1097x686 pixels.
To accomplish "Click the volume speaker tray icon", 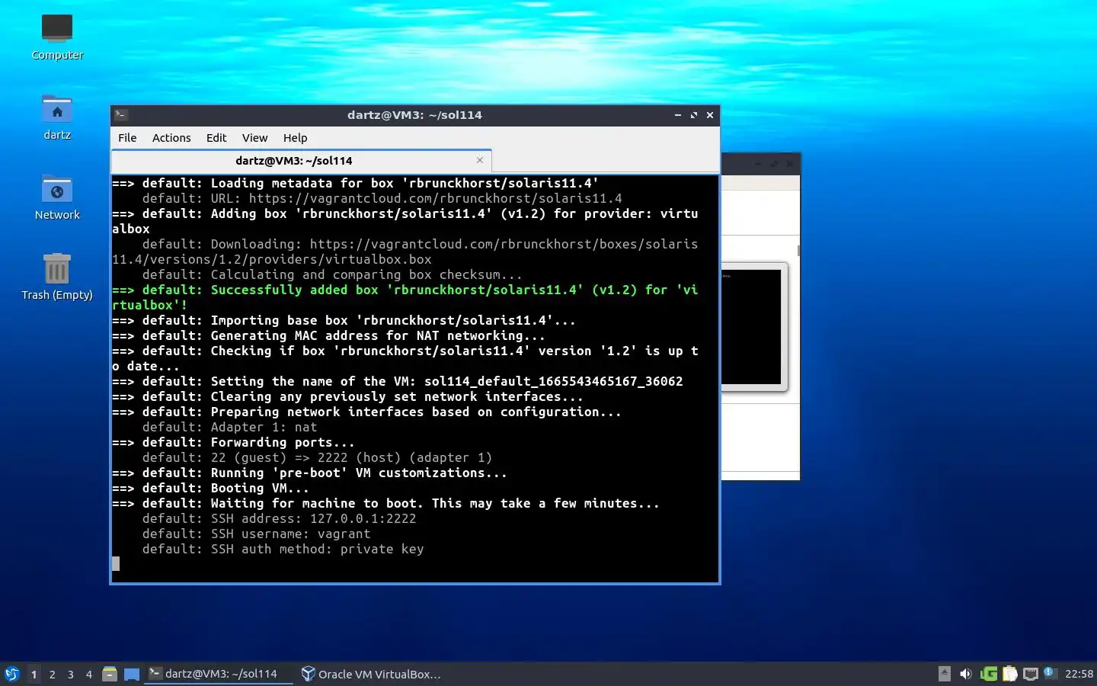I will 966,674.
